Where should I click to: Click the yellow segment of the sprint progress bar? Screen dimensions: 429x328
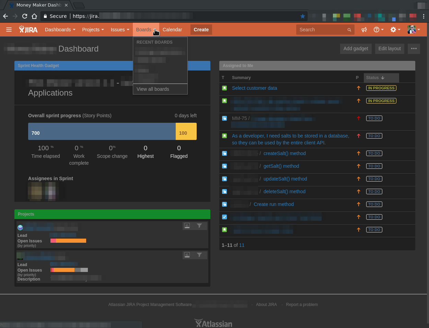coord(186,131)
